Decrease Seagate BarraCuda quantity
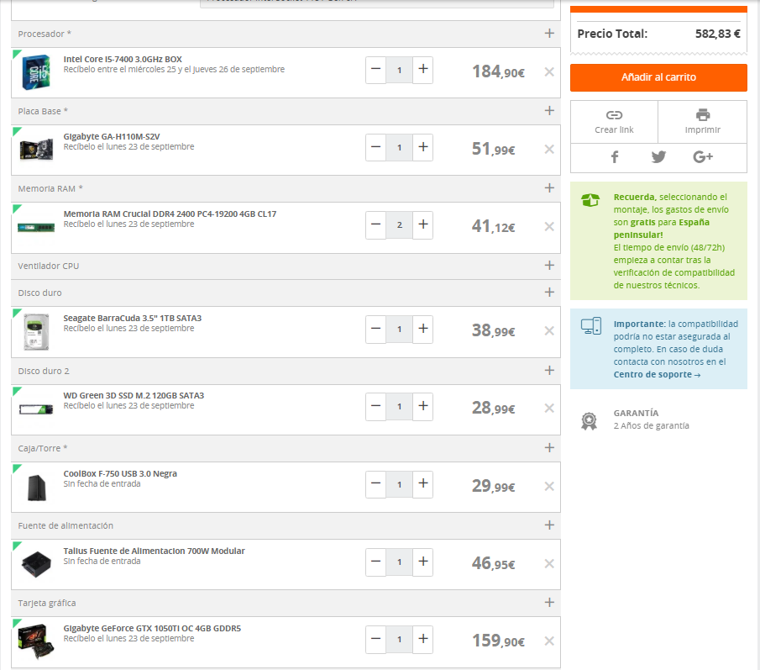 [375, 329]
